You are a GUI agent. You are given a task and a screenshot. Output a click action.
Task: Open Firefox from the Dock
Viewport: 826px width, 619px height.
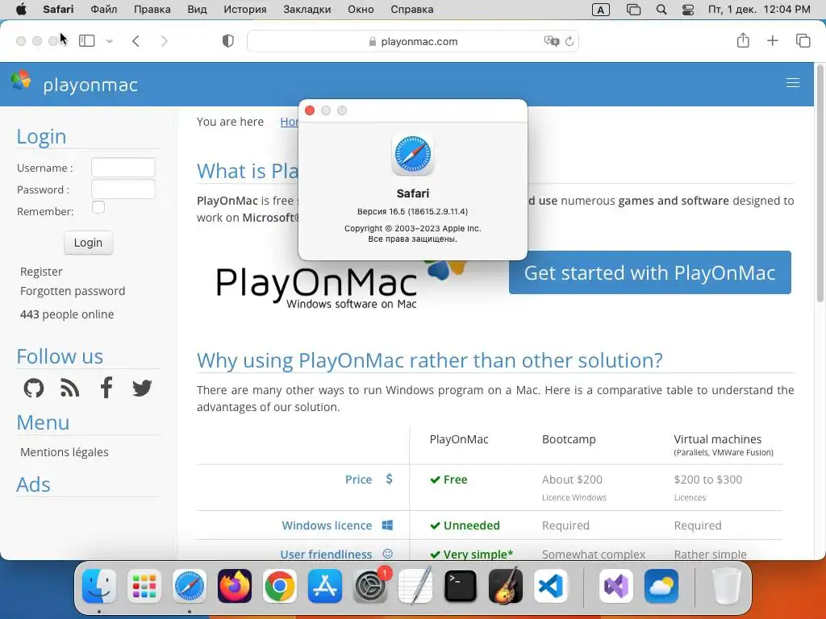(235, 586)
